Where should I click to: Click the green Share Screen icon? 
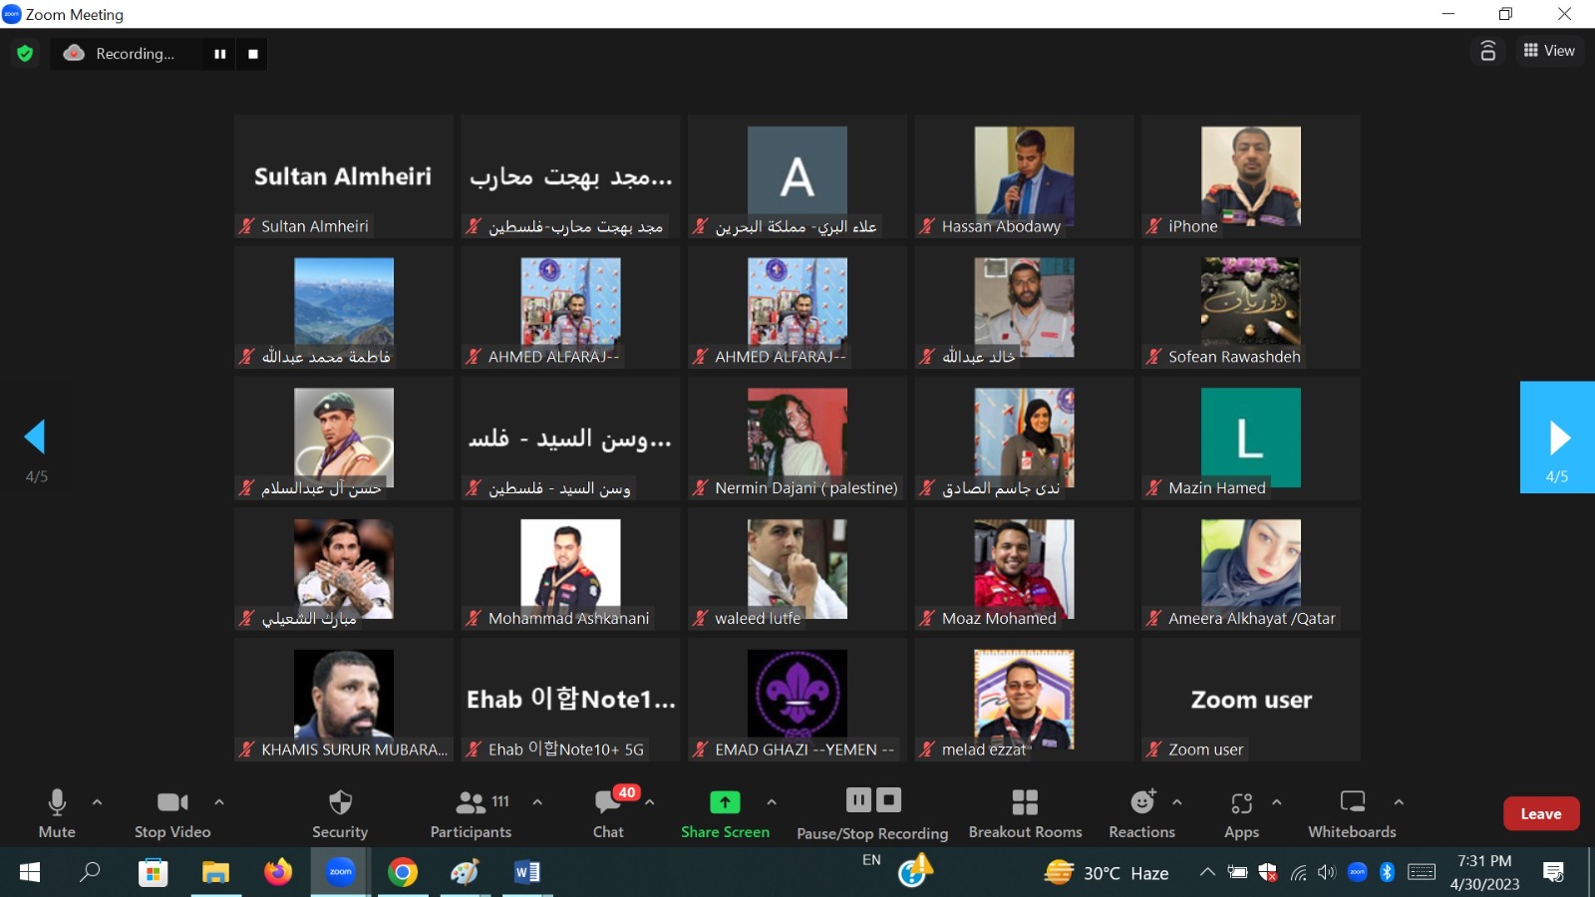tap(725, 802)
